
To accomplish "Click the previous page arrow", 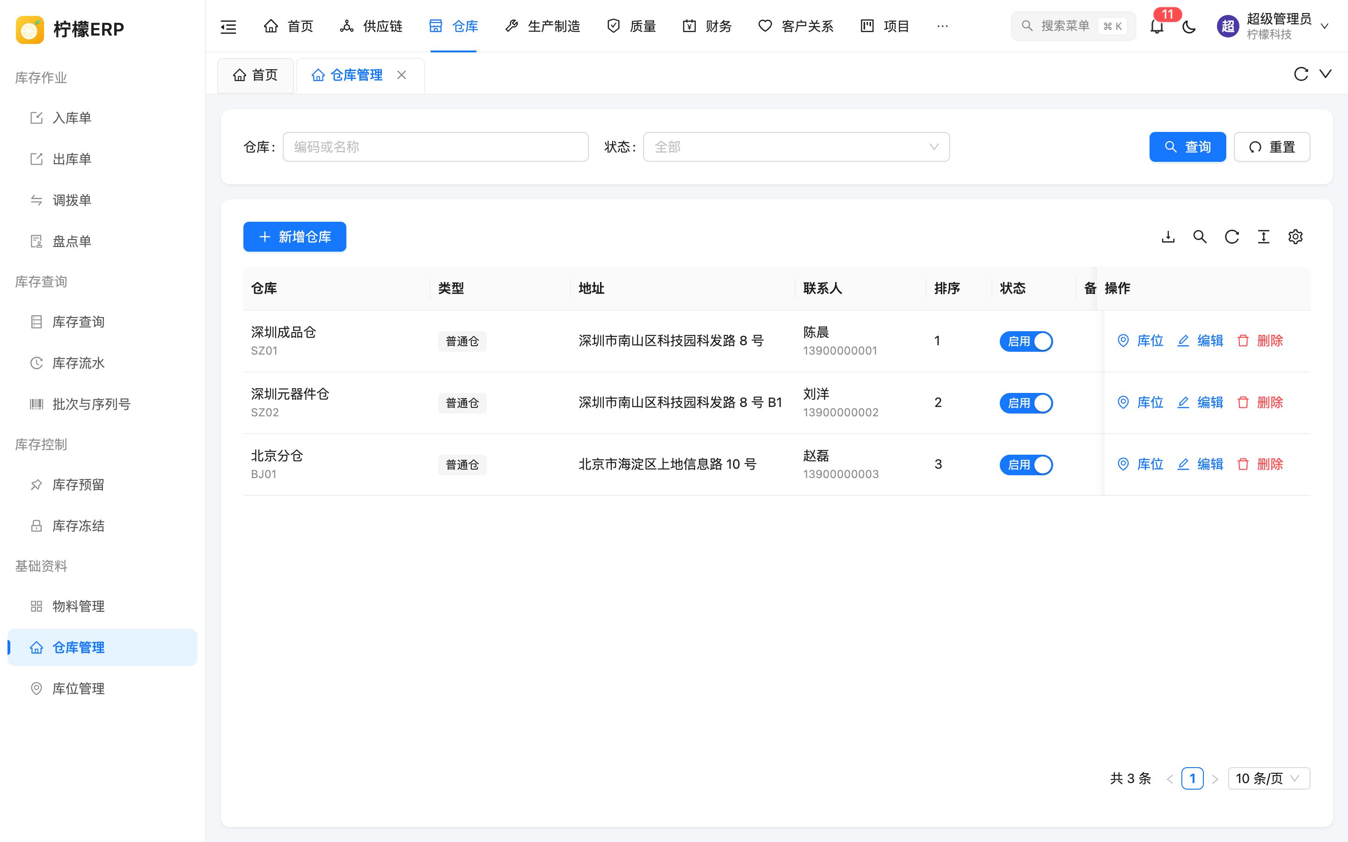I will [x=1170, y=779].
